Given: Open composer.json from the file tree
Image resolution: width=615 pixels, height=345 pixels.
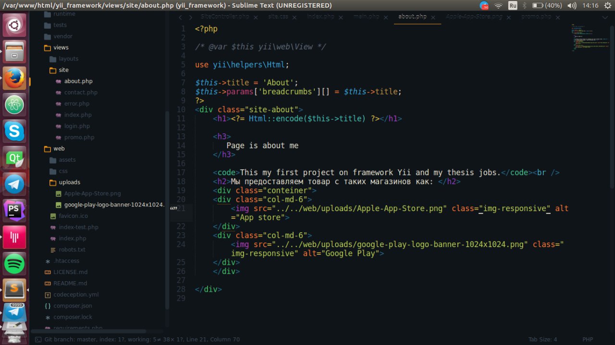Looking at the screenshot, I should point(73,306).
